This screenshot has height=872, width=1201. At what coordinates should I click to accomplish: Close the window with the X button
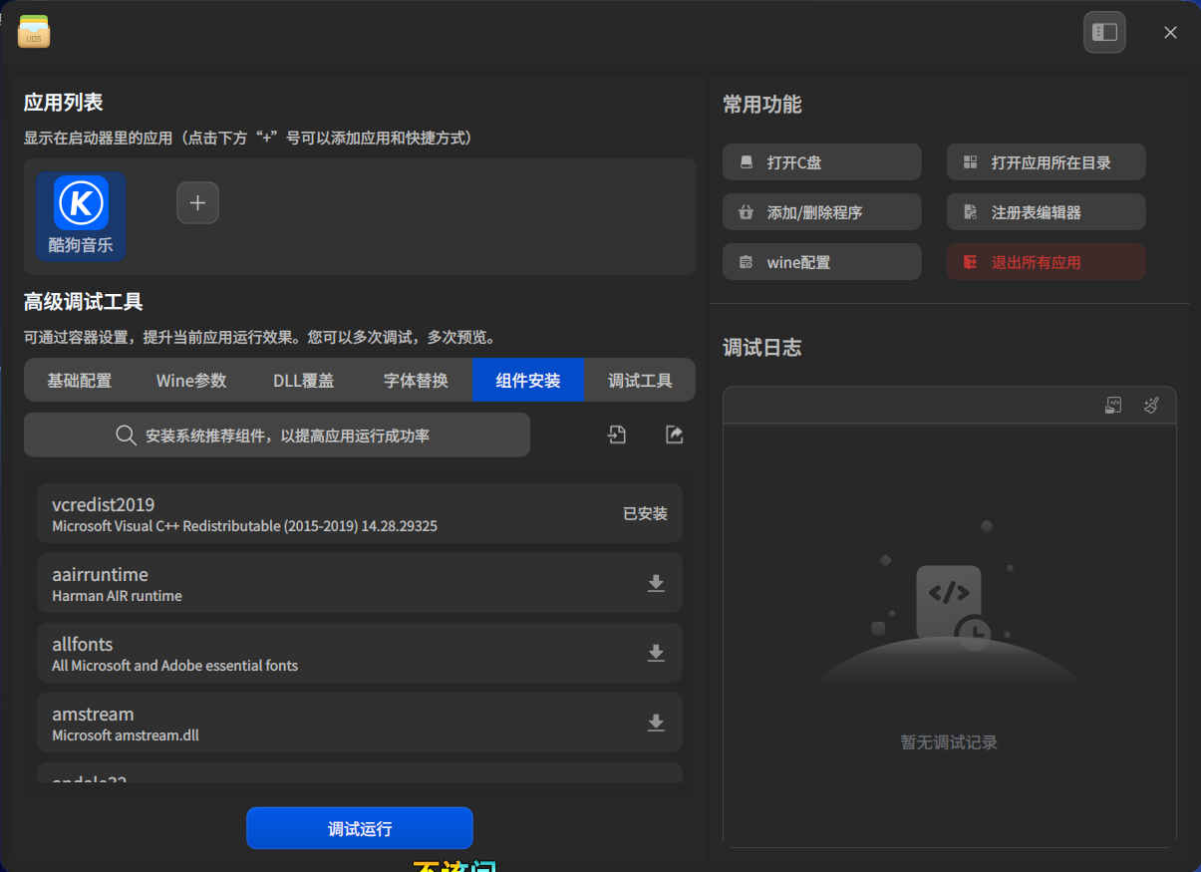click(1170, 32)
